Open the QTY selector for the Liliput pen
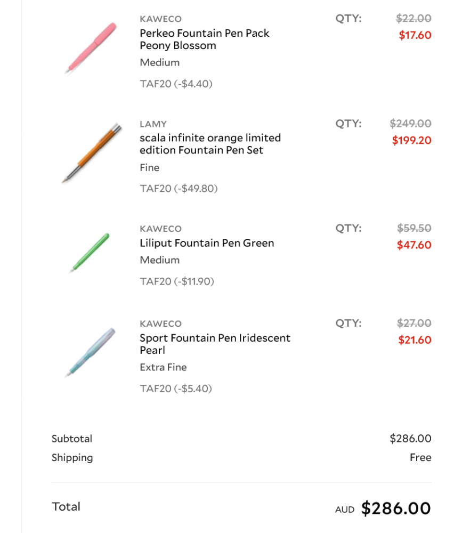The image size is (454, 533). (x=347, y=228)
